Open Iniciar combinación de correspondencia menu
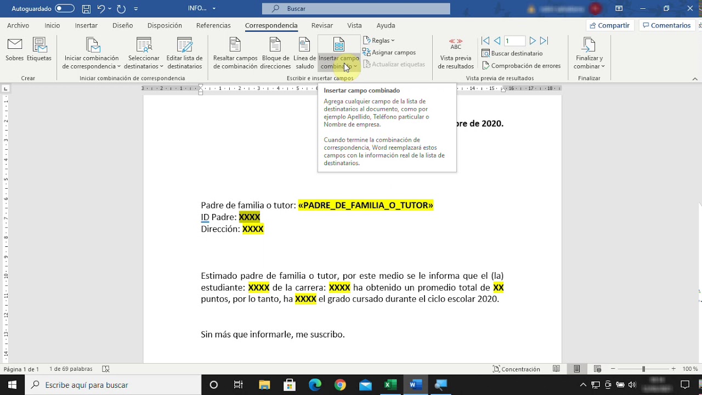 [x=92, y=53]
